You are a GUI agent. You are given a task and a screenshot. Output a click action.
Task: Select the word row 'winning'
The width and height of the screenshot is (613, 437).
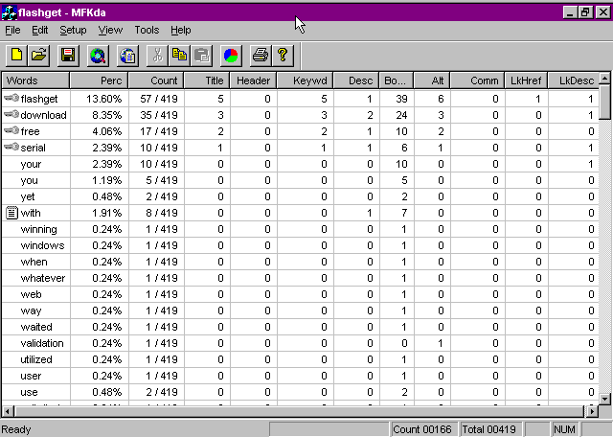tap(300, 229)
